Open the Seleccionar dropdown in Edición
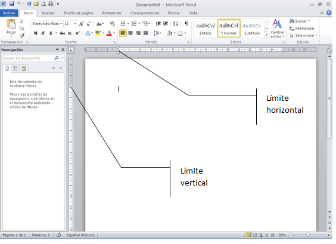336x244 pixels. coord(303,35)
